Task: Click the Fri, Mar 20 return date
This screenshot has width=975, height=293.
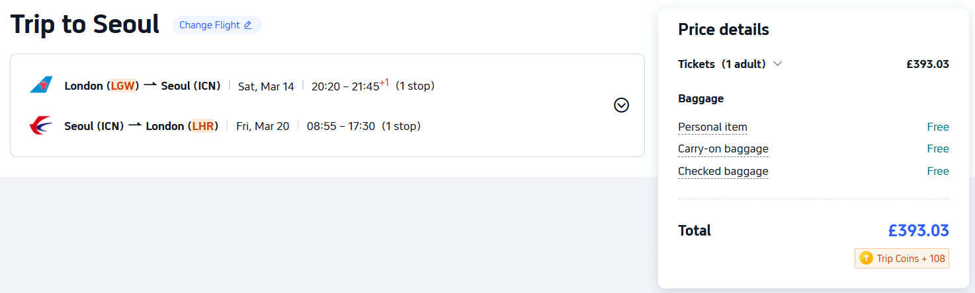Action: [x=263, y=126]
